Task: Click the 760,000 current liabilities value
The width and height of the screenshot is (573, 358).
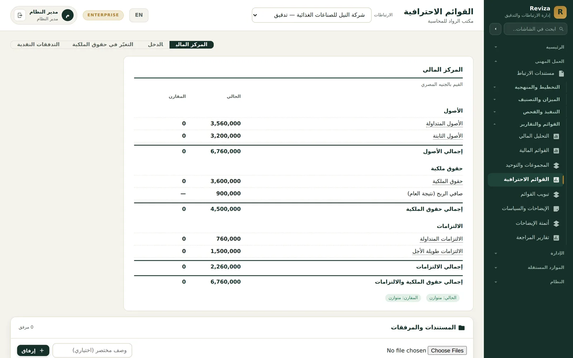Action: pos(228,239)
